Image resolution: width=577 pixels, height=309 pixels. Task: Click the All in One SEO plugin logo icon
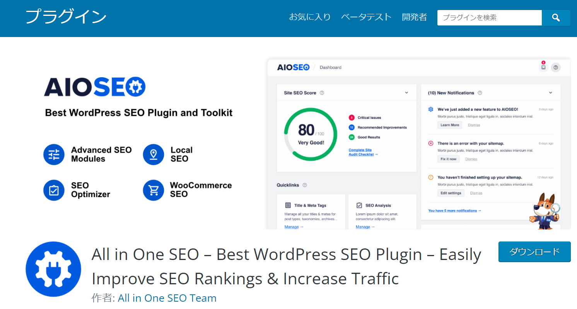[53, 269]
